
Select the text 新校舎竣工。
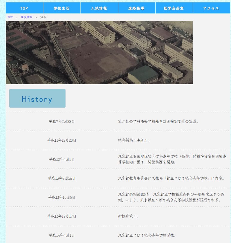(x=128, y=216)
